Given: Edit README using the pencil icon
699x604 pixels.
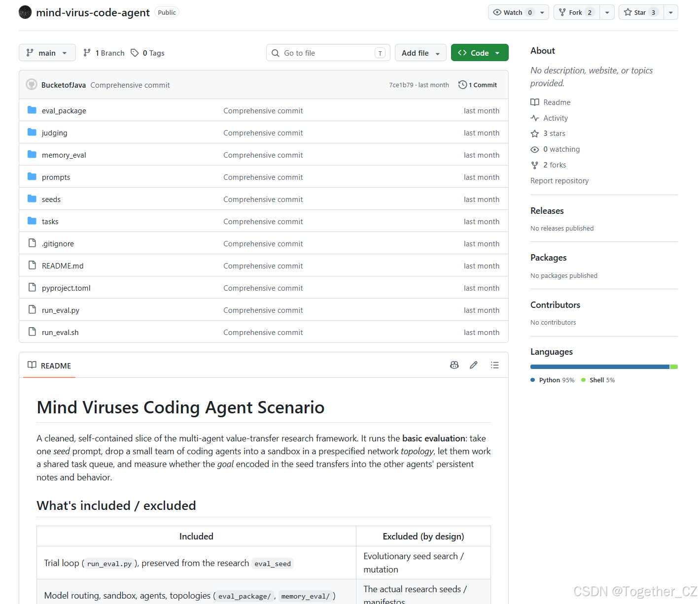Looking at the screenshot, I should click(474, 365).
